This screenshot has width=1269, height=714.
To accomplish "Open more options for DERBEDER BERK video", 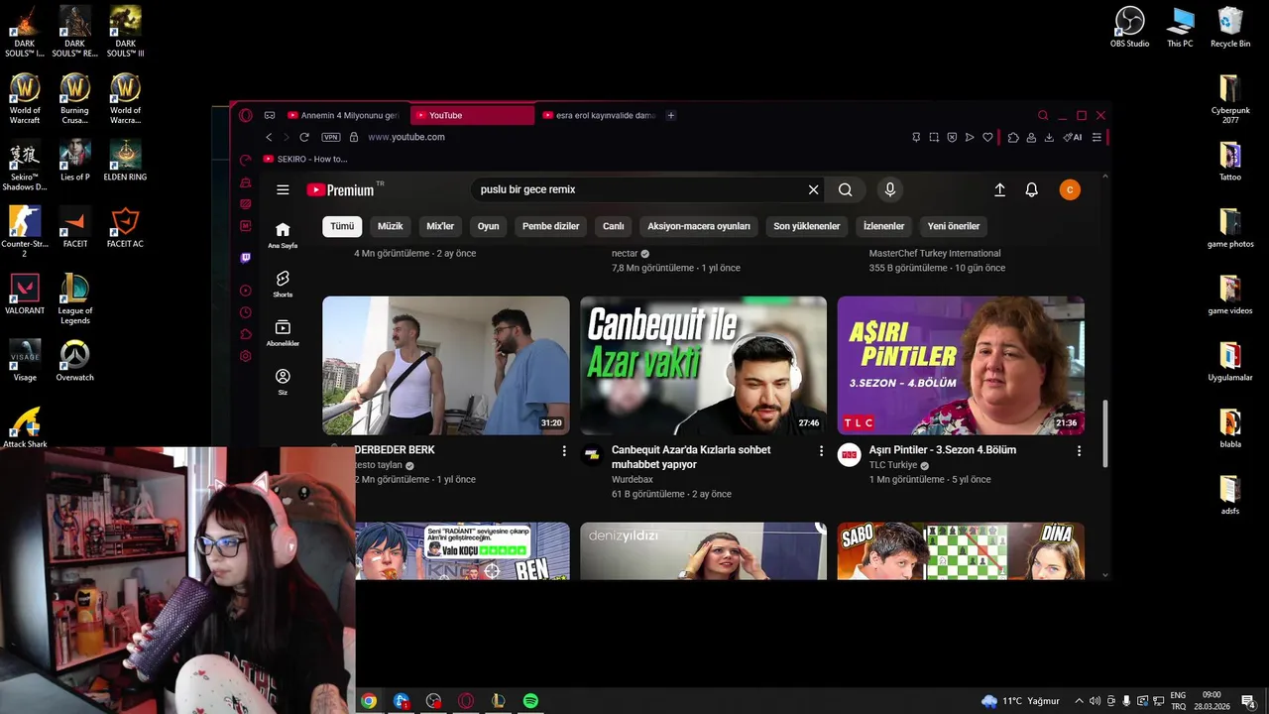I will 564,450.
